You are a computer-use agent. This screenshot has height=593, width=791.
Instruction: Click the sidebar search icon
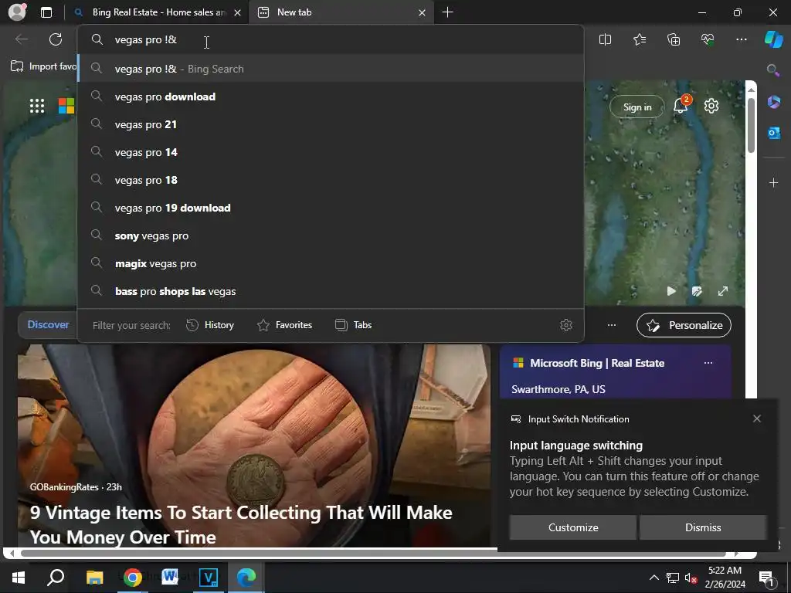(x=772, y=70)
